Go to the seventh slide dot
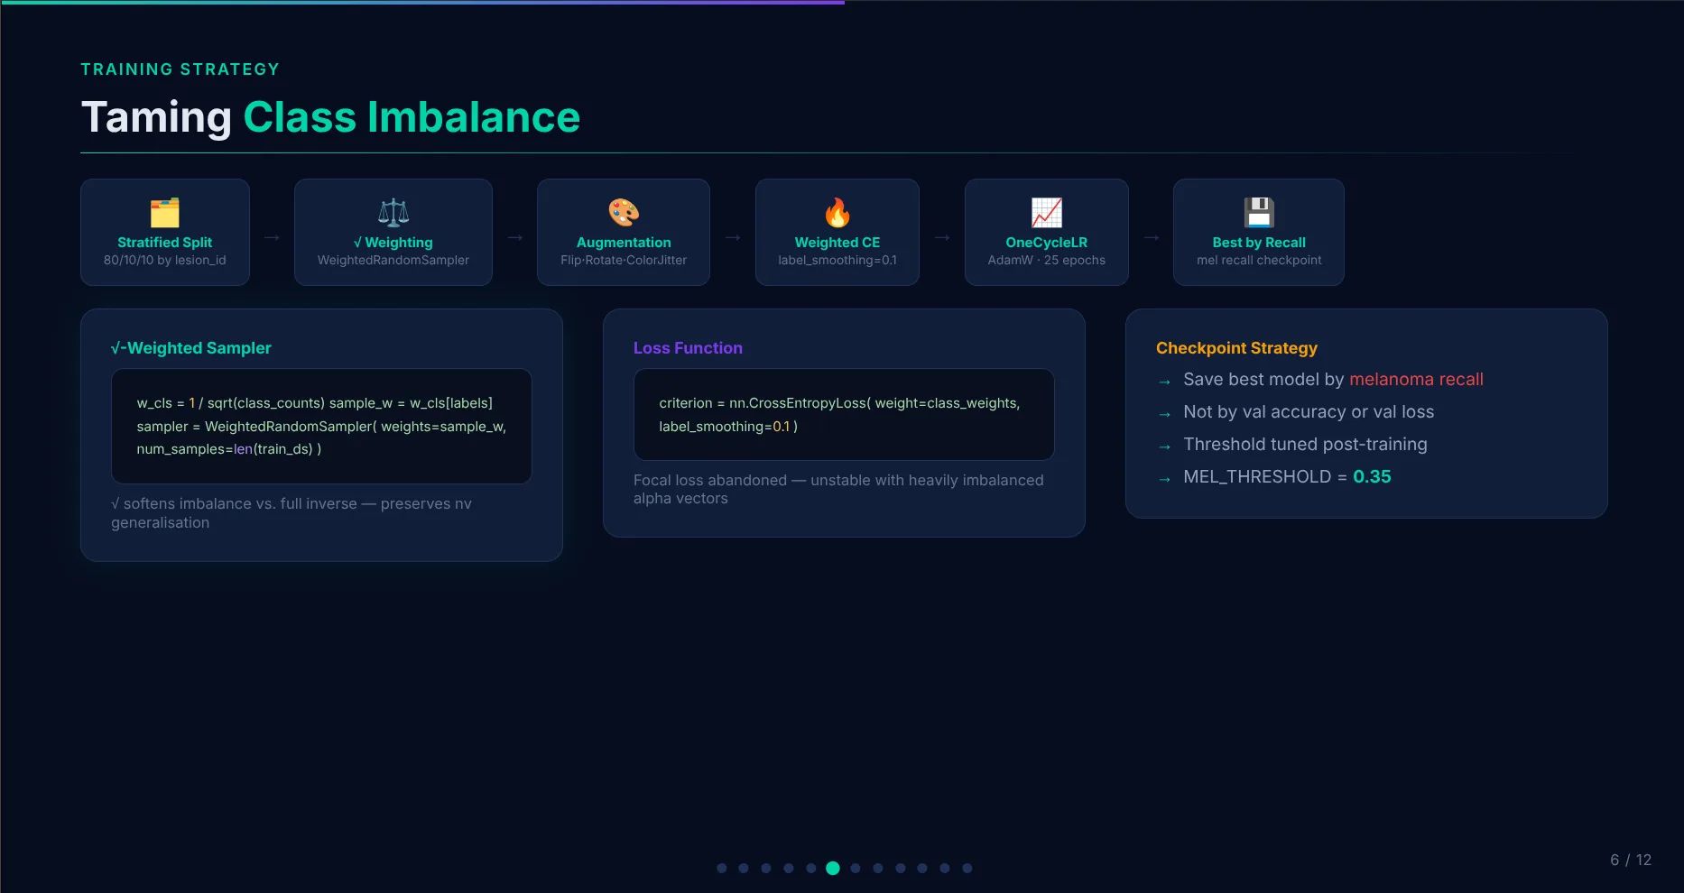This screenshot has height=893, width=1684. [x=856, y=868]
